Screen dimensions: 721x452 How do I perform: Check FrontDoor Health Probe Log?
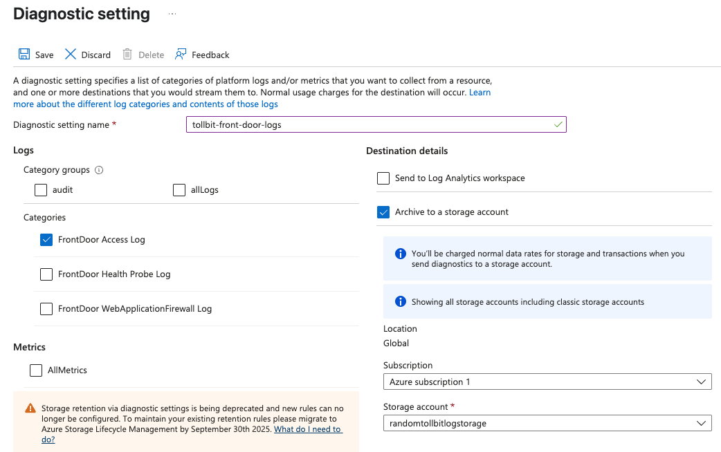(46, 274)
